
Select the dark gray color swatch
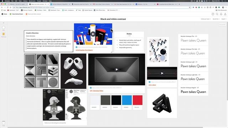point(105,100)
